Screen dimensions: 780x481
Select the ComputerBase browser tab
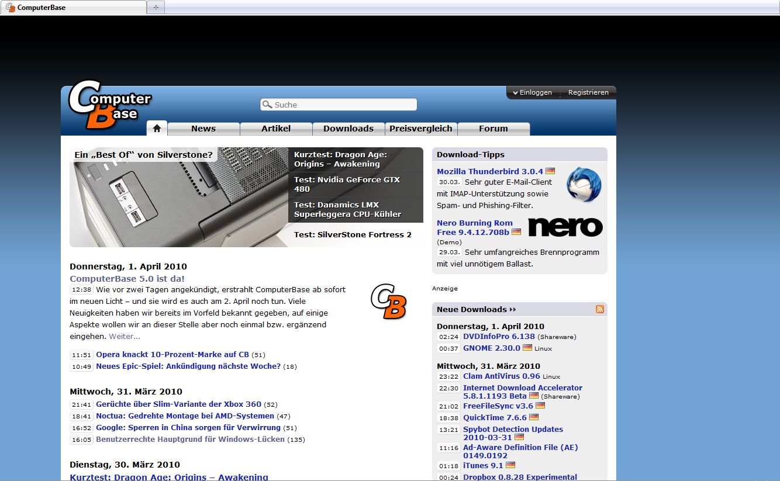(73, 8)
